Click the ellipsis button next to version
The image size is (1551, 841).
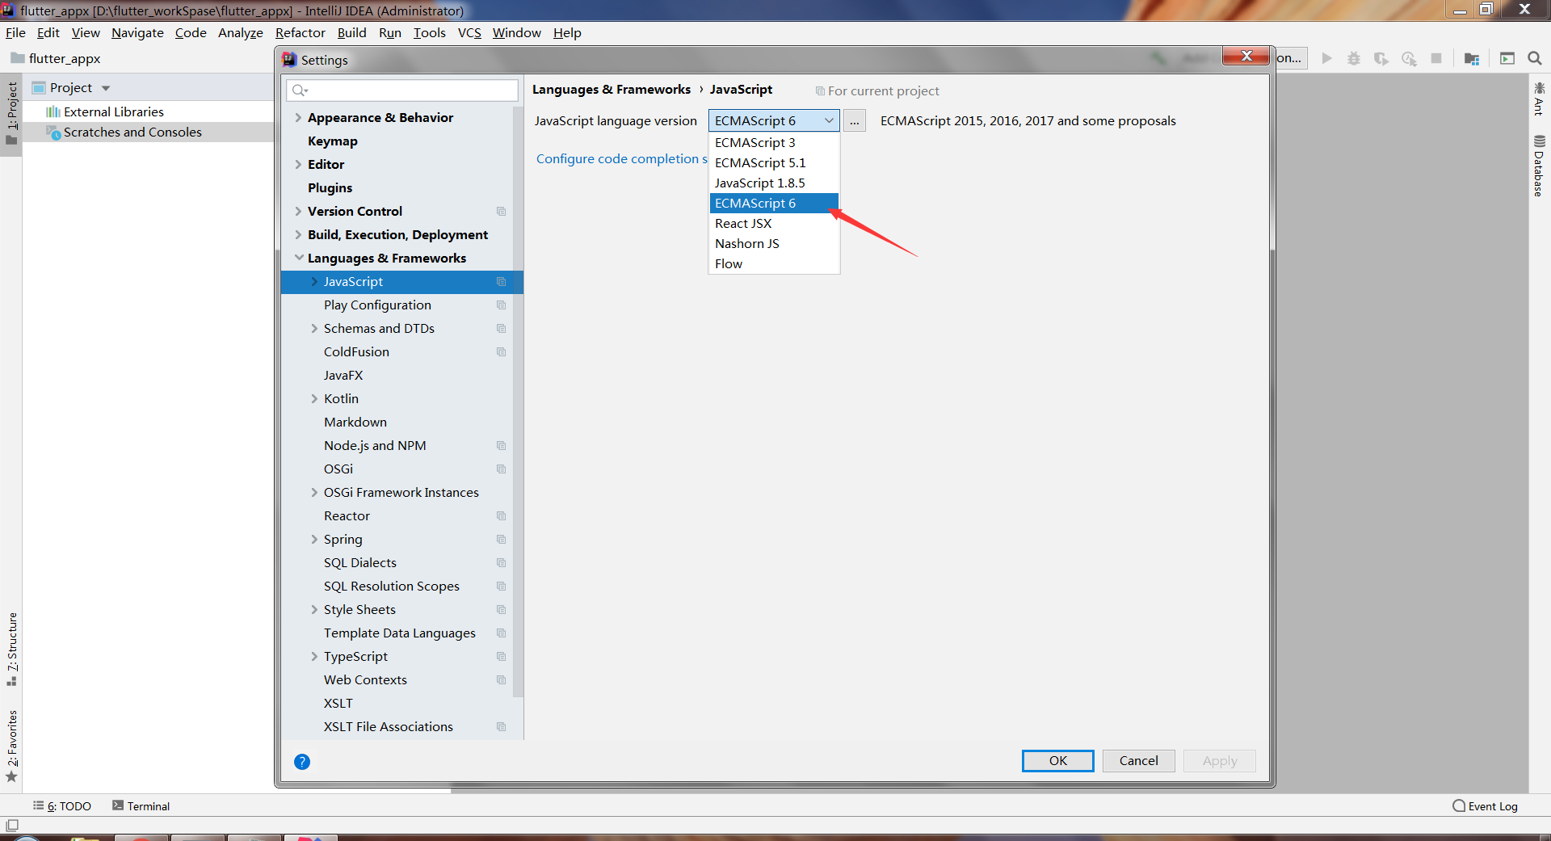click(854, 120)
